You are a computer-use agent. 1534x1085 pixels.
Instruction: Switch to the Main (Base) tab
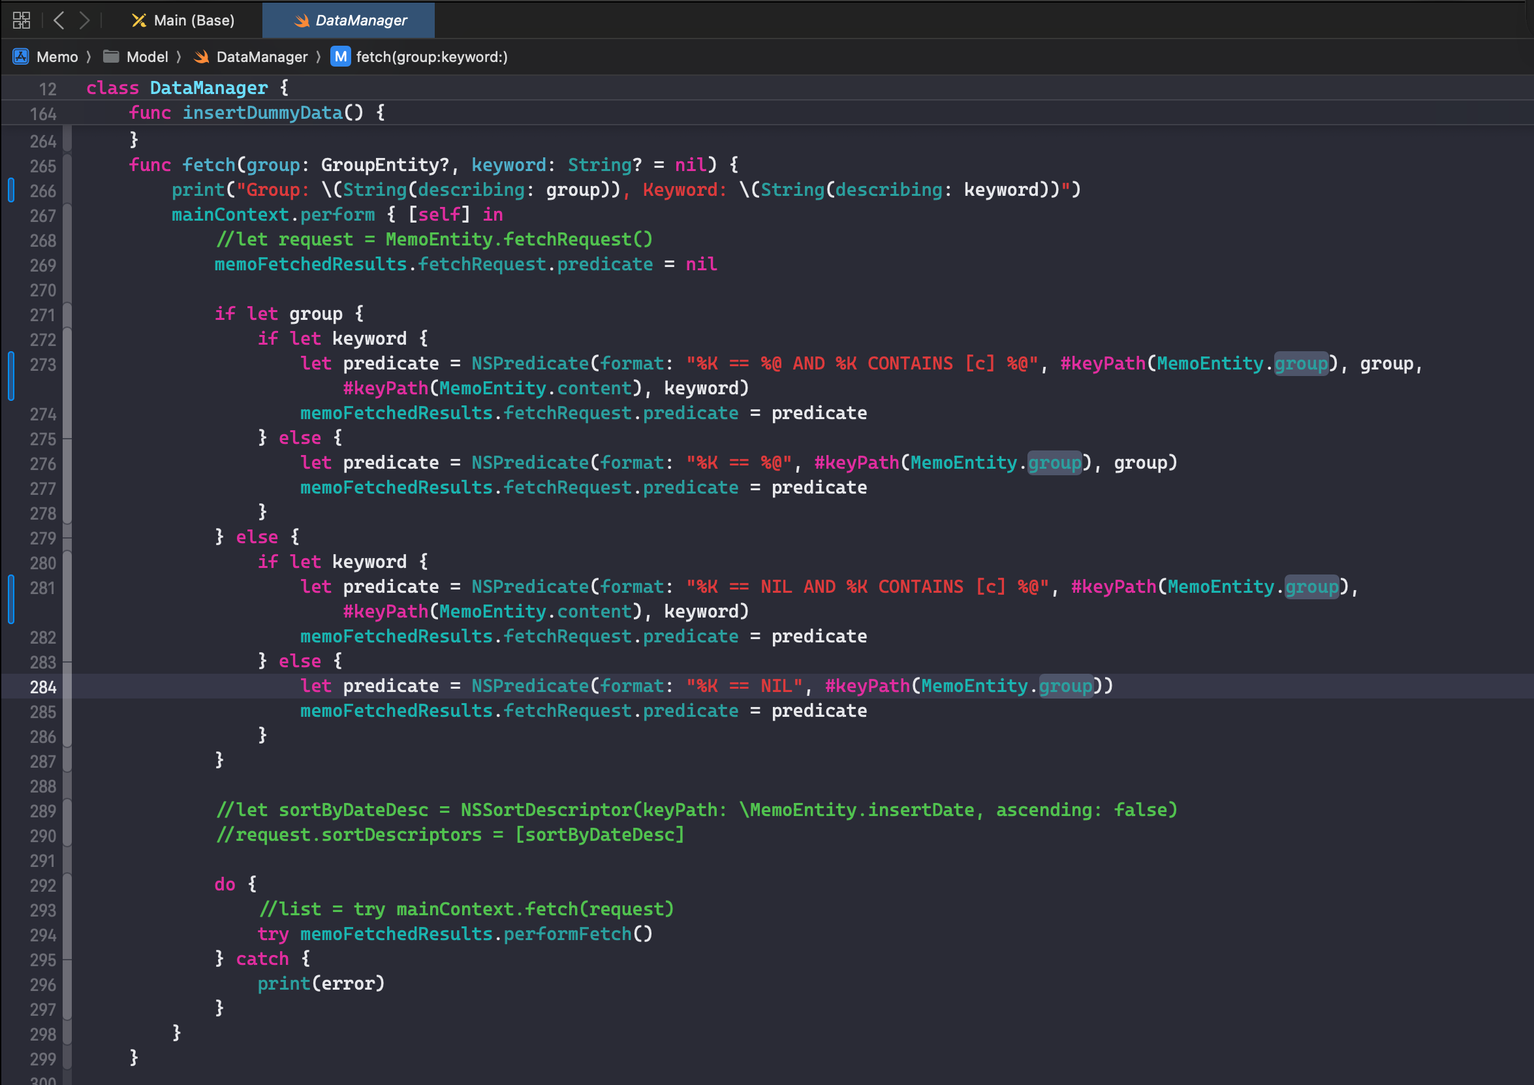click(x=193, y=21)
